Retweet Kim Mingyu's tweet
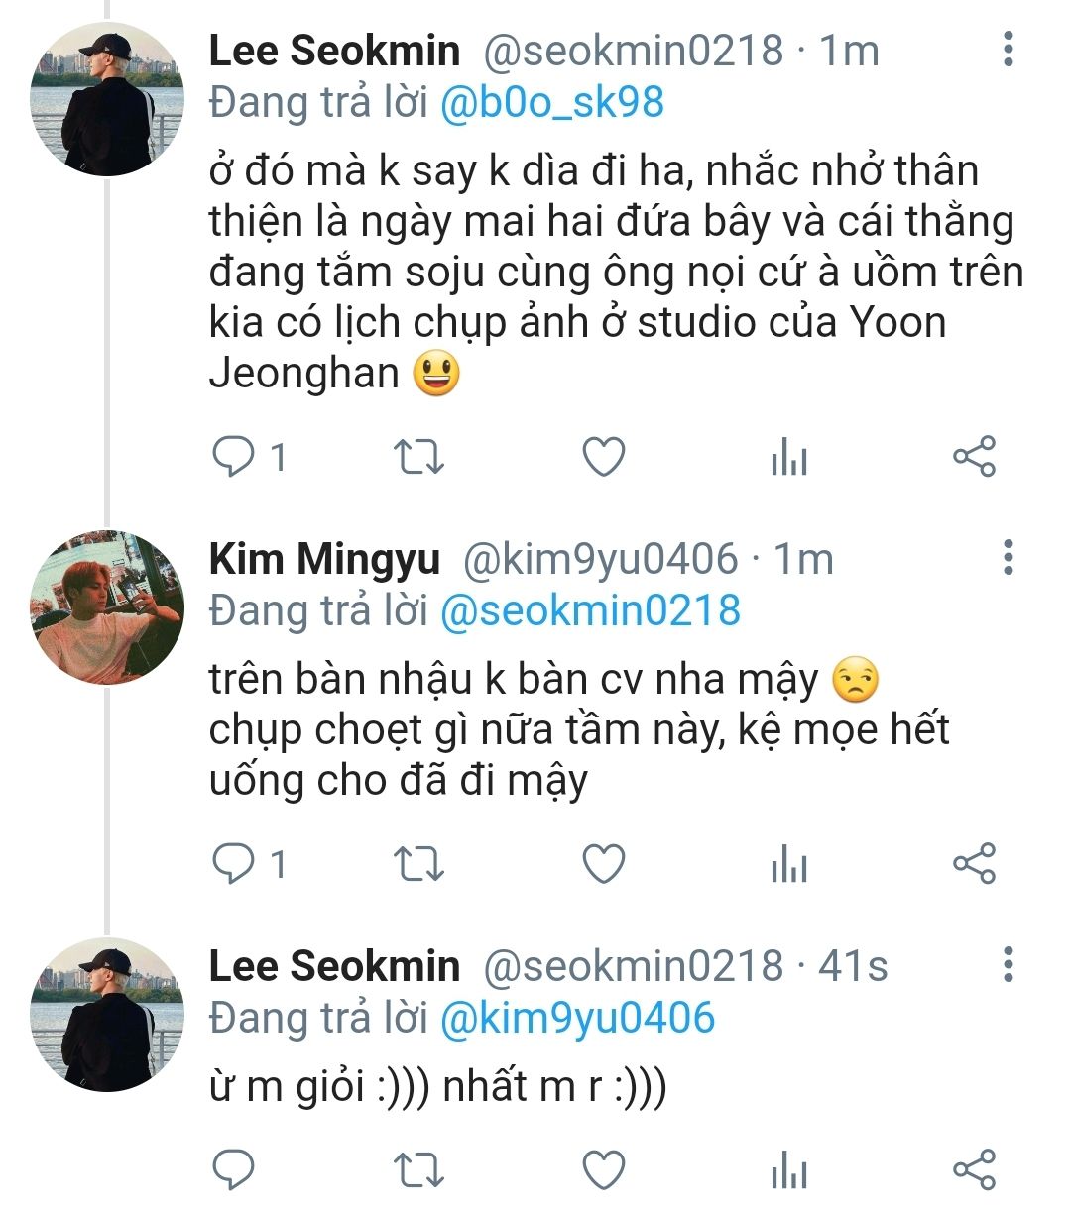This screenshot has height=1211, width=1071. 418,864
